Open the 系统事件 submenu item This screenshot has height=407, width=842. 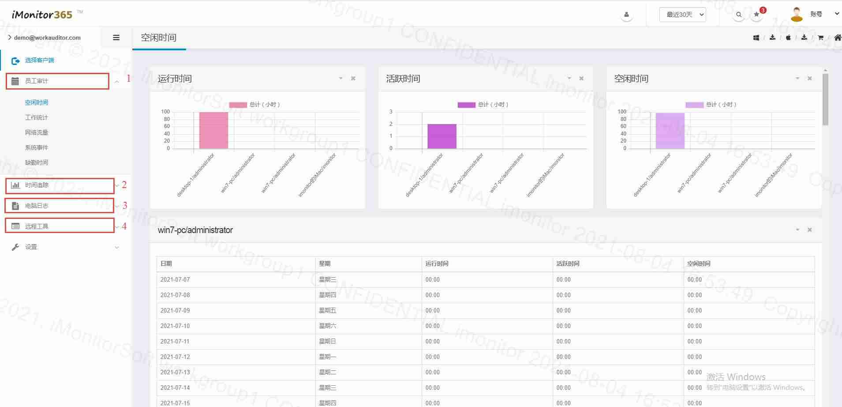(37, 147)
